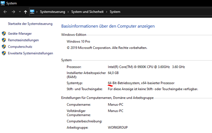The height and width of the screenshot is (133, 212).
Task: Select Systemsteuerung in the breadcrumb
Action: click(x=52, y=12)
